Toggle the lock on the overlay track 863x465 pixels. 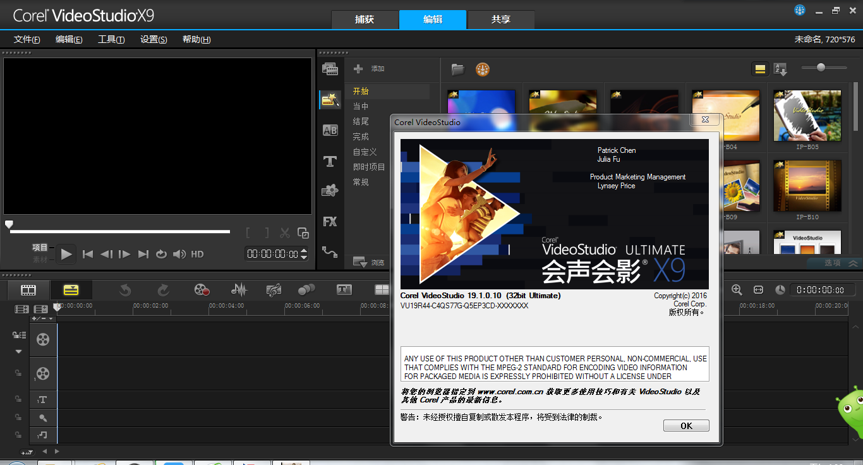tap(18, 373)
